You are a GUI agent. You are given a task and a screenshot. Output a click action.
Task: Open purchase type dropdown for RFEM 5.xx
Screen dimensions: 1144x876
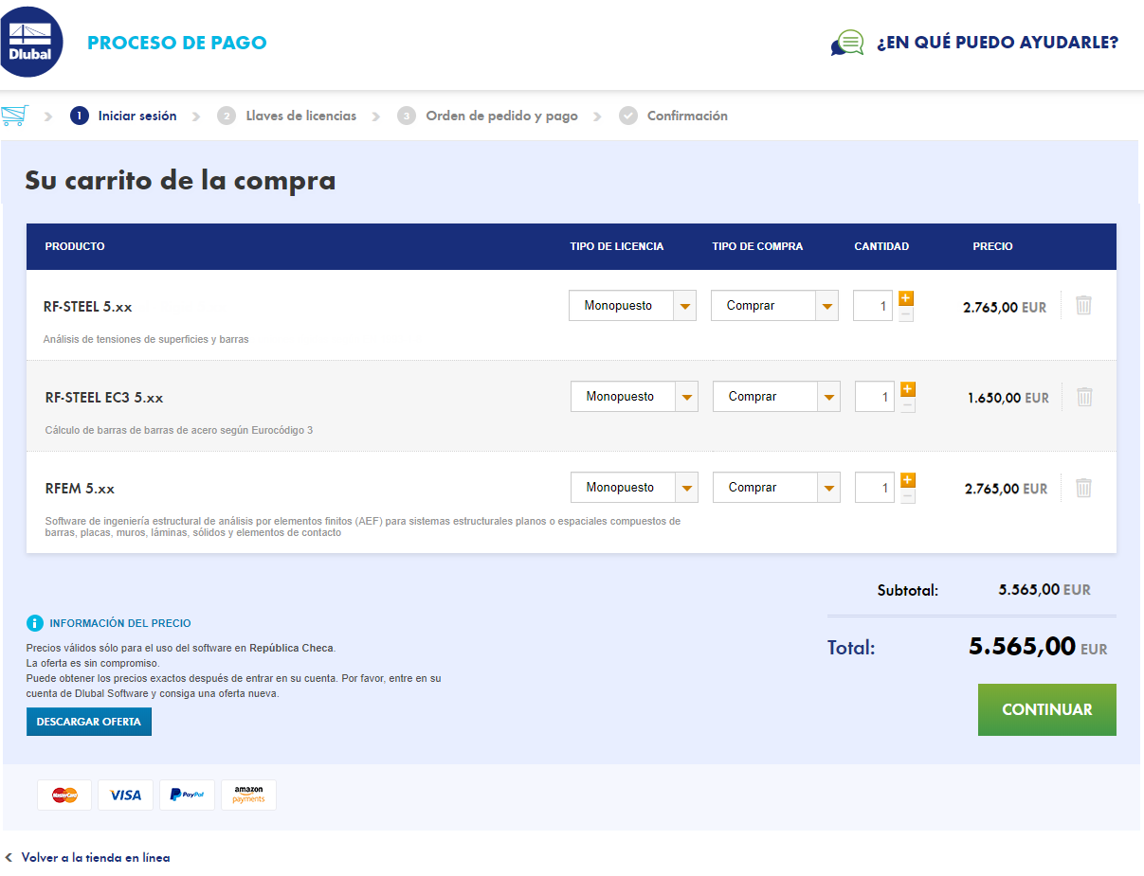pyautogui.click(x=776, y=488)
